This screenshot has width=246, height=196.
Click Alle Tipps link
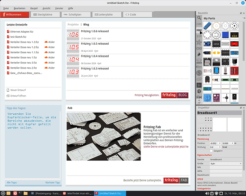pyautogui.click(x=11, y=183)
